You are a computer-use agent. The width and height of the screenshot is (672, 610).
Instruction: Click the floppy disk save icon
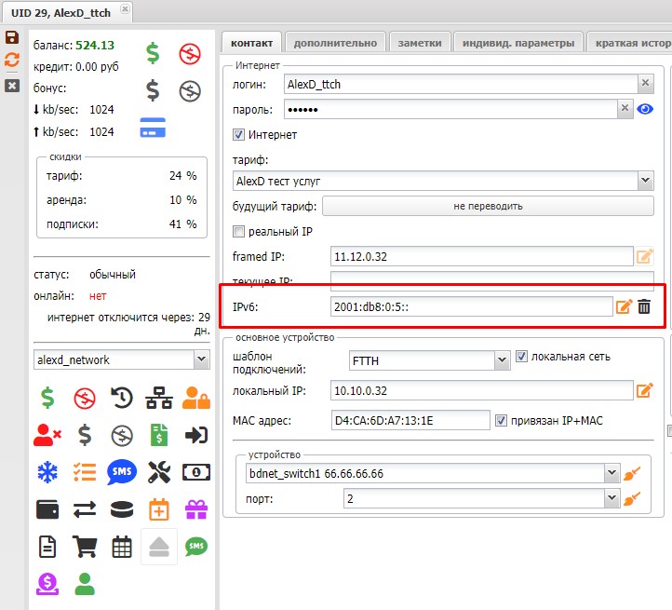click(12, 37)
